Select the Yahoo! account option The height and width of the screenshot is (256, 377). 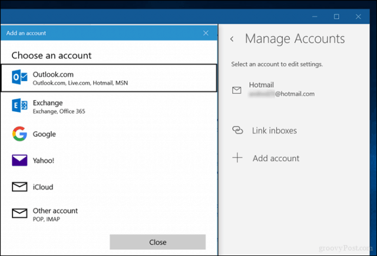click(109, 161)
